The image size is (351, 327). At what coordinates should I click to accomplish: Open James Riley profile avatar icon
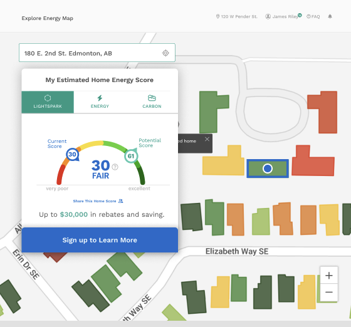coord(268,16)
